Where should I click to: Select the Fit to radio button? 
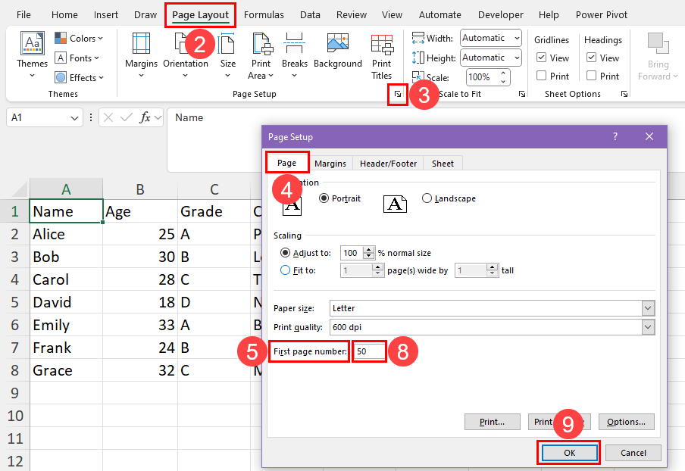click(x=285, y=270)
